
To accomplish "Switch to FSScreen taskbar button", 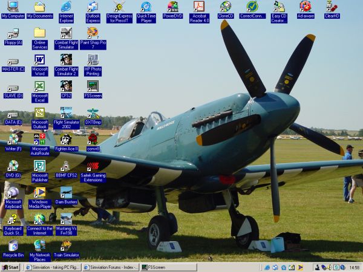I will tap(160, 267).
